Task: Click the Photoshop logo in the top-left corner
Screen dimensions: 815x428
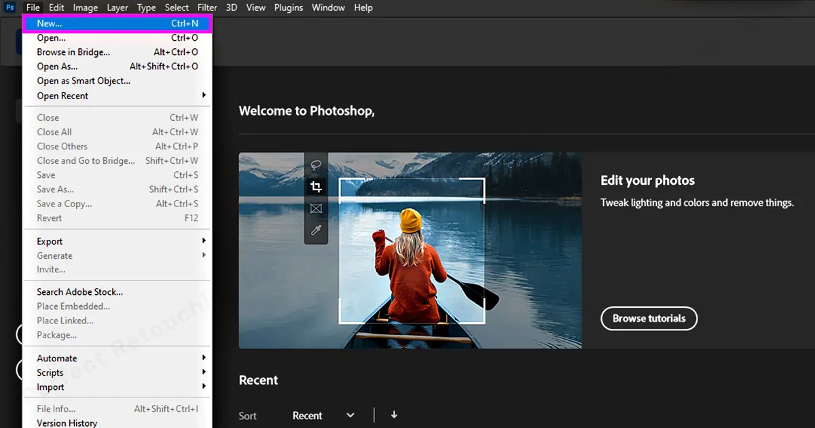Action: [x=9, y=7]
